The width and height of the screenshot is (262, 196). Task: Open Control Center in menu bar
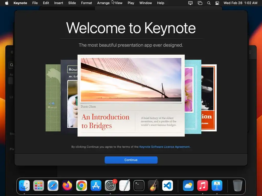pyautogui.click(x=217, y=3)
